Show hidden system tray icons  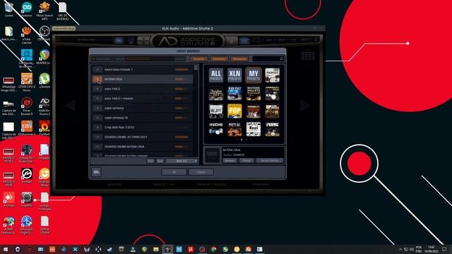[400, 249]
